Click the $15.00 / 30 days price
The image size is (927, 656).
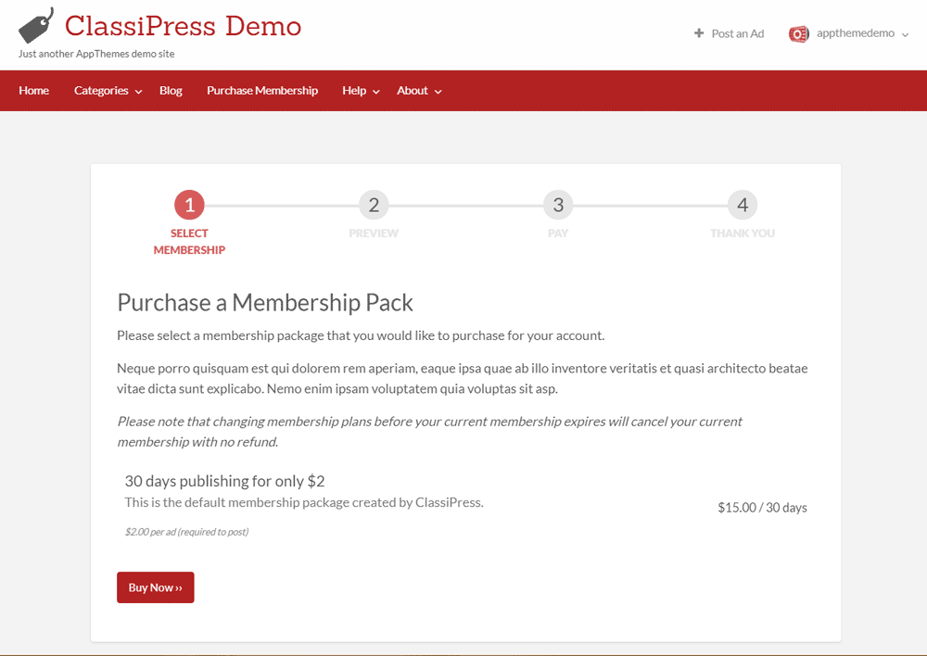click(762, 508)
